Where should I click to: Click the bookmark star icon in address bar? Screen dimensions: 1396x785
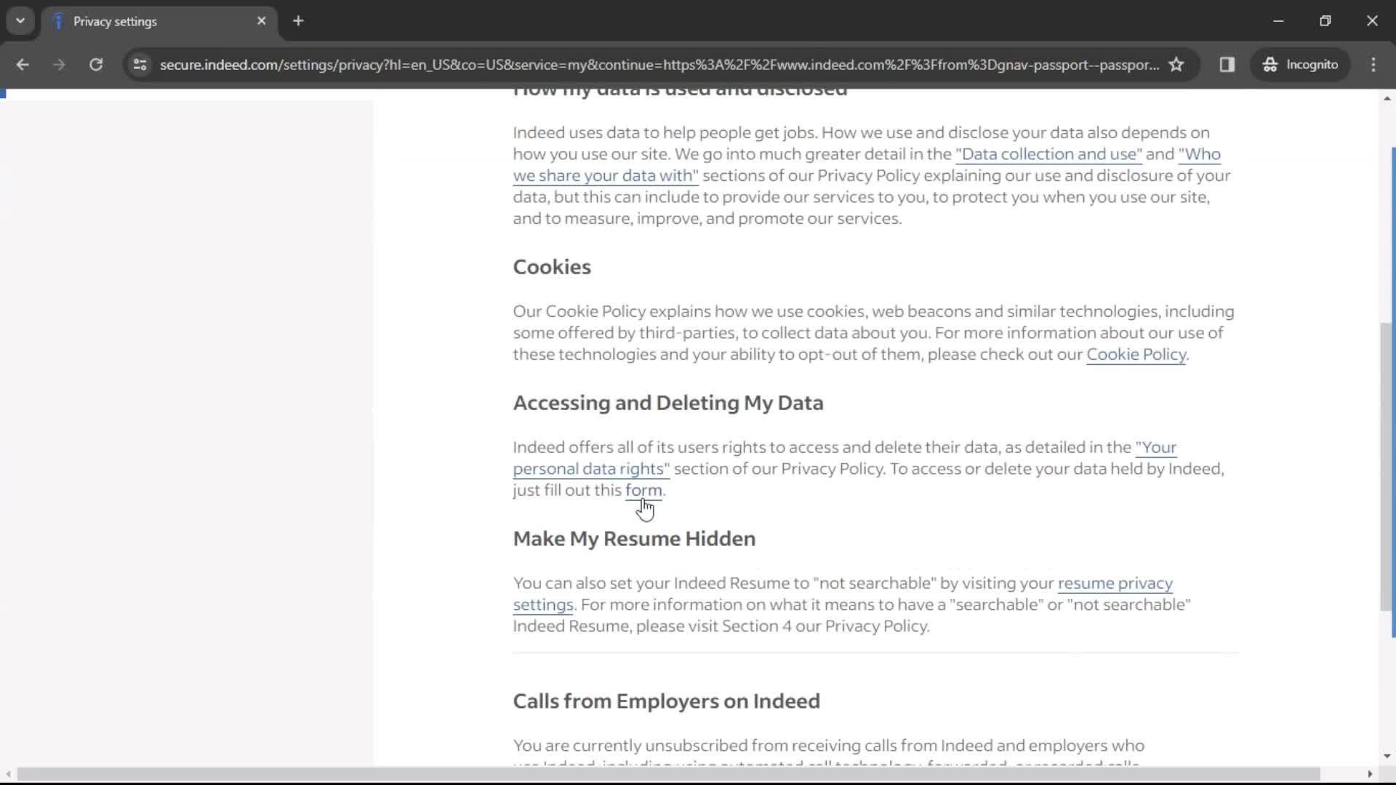[1176, 64]
